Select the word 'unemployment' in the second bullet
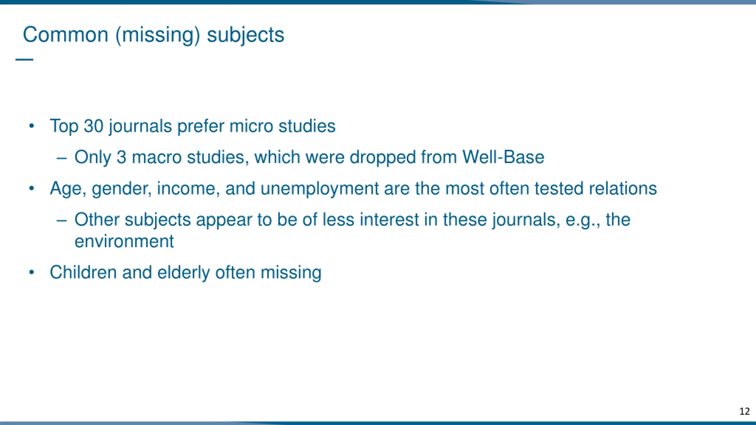The width and height of the screenshot is (756, 425). [320, 189]
